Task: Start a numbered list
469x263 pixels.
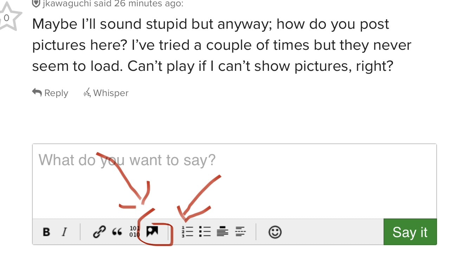Action: (x=187, y=232)
